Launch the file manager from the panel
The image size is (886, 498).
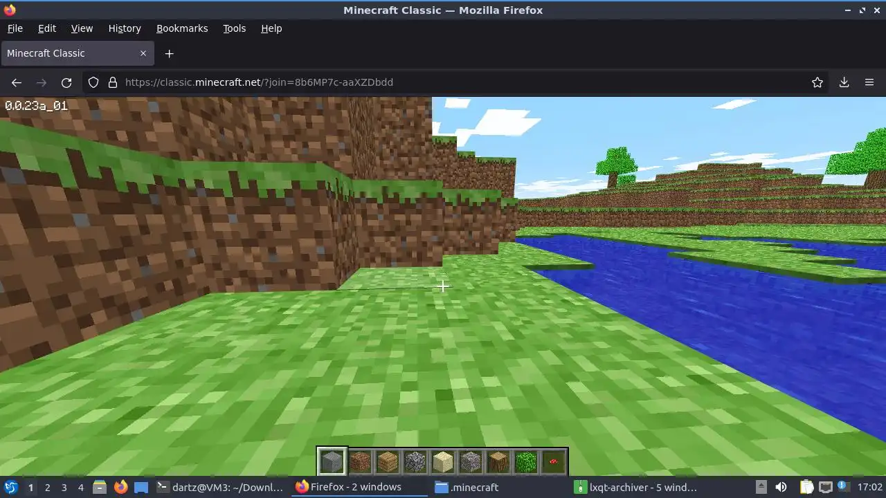tap(99, 487)
